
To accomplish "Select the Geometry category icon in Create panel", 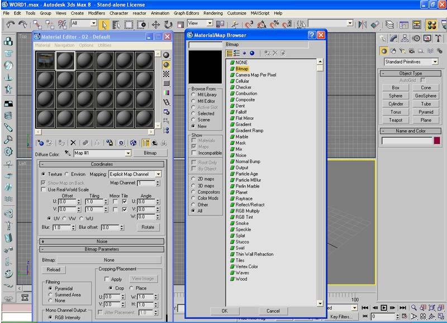I will click(x=384, y=51).
